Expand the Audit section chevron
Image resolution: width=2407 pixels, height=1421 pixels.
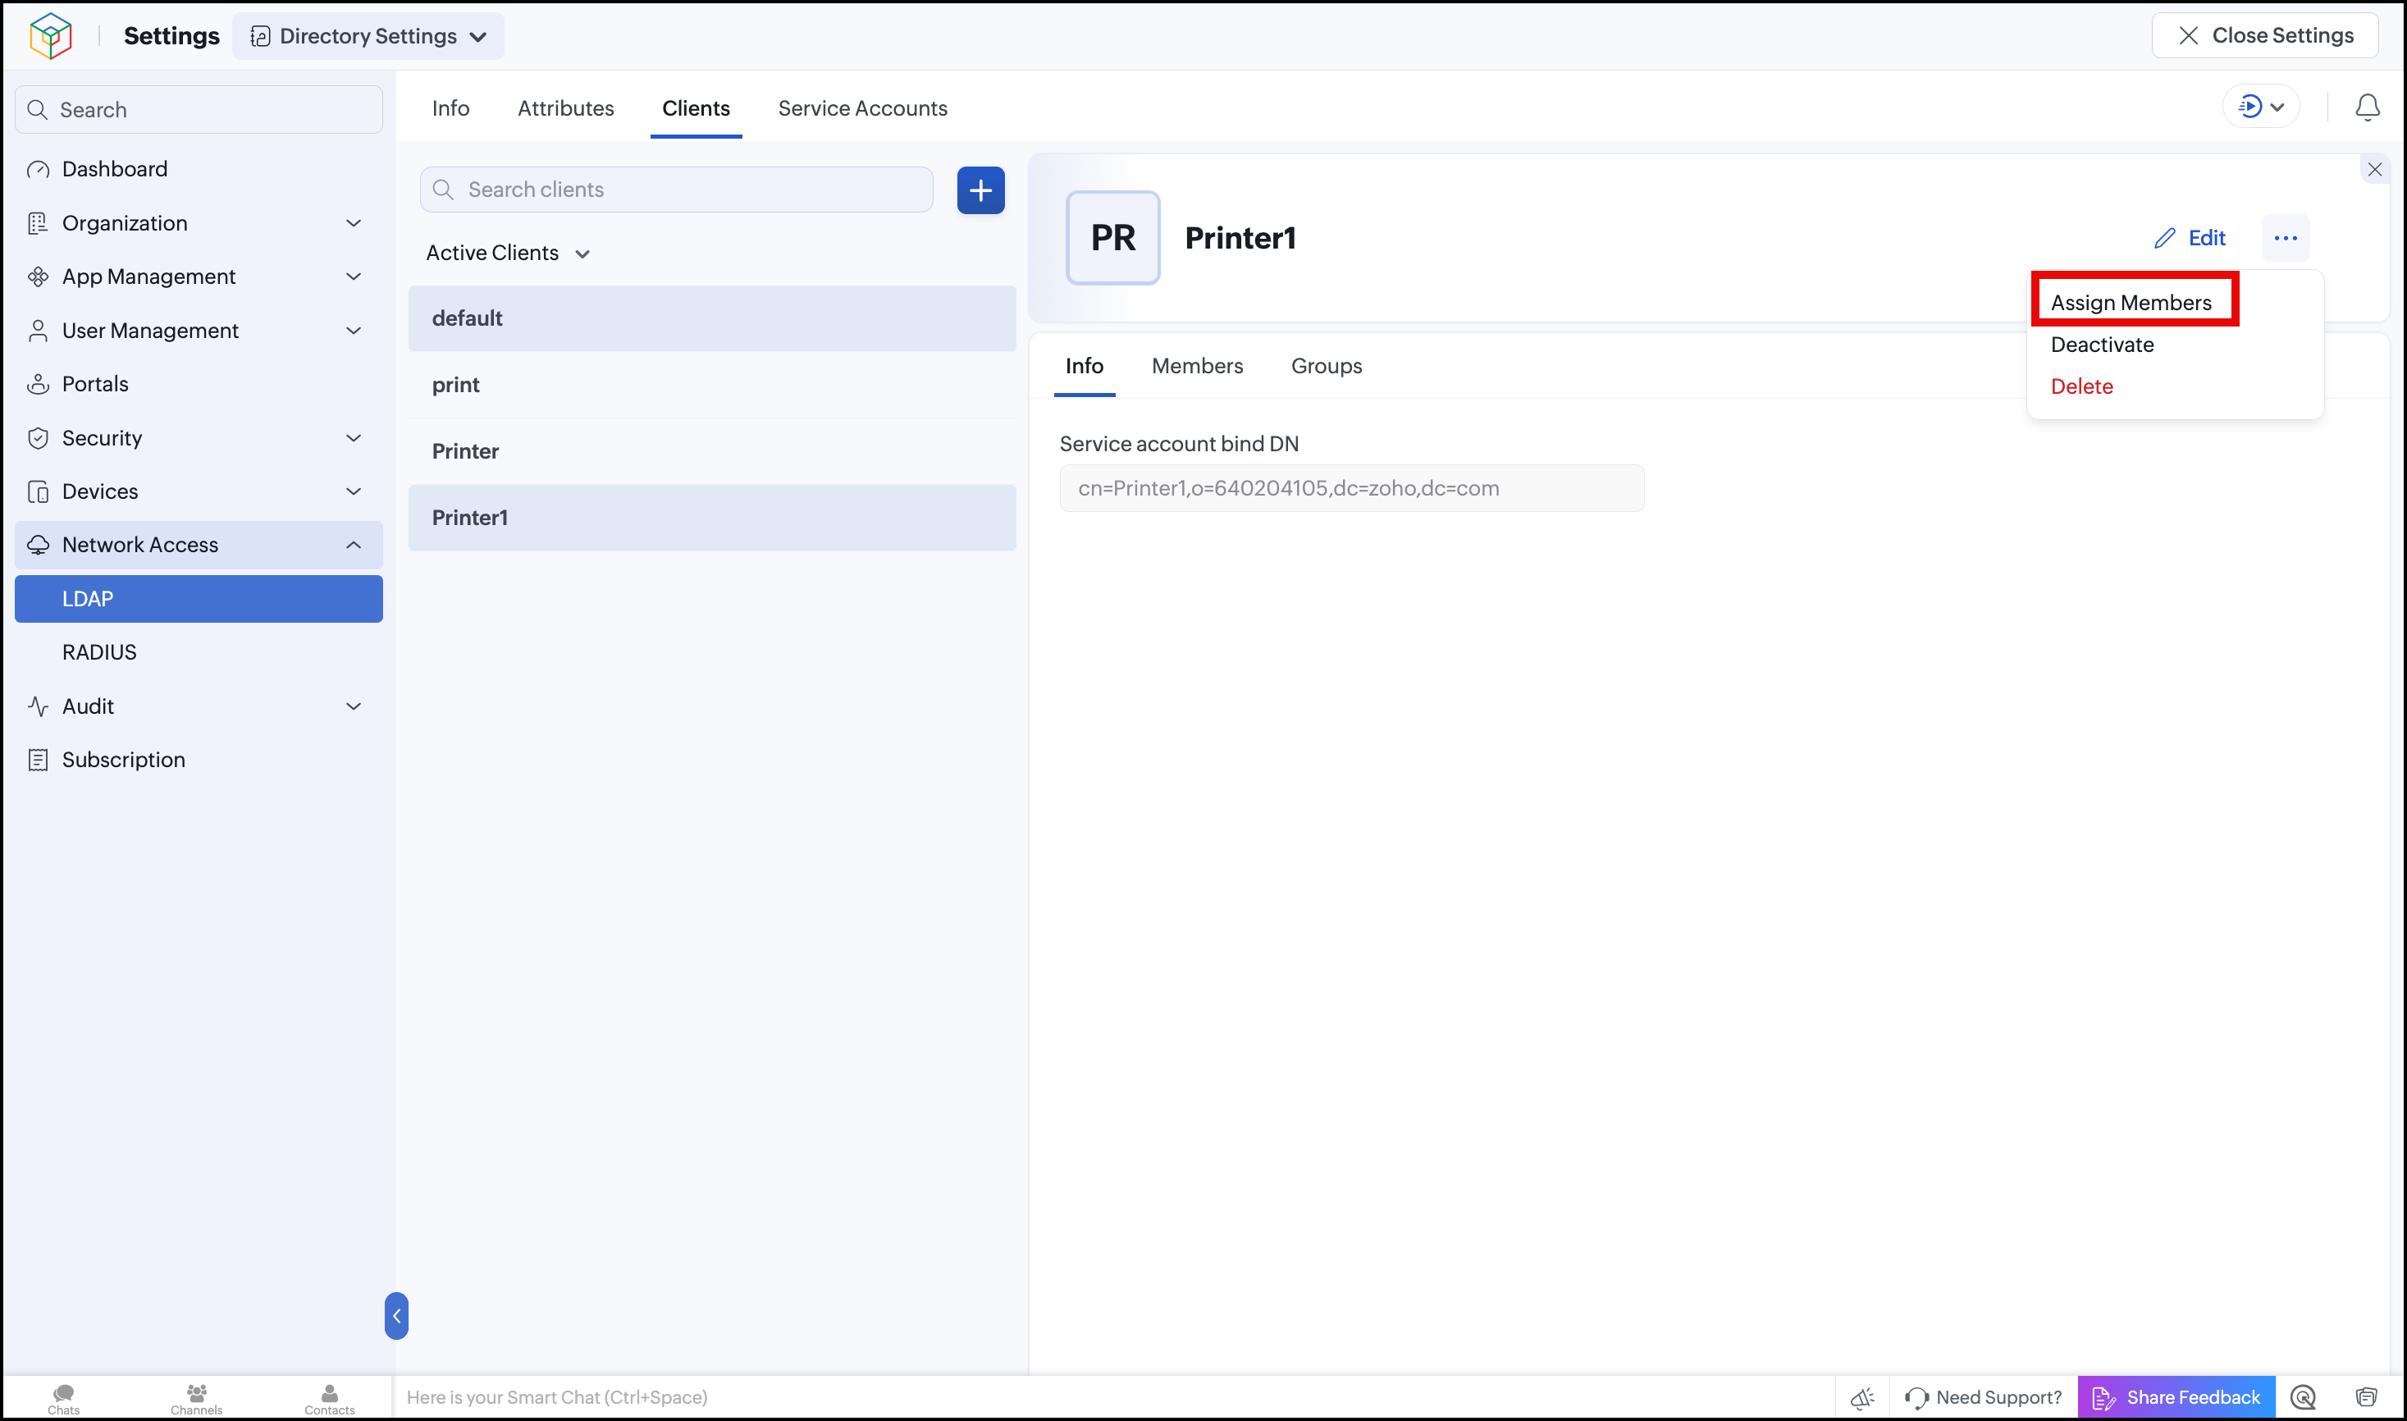[x=354, y=706]
